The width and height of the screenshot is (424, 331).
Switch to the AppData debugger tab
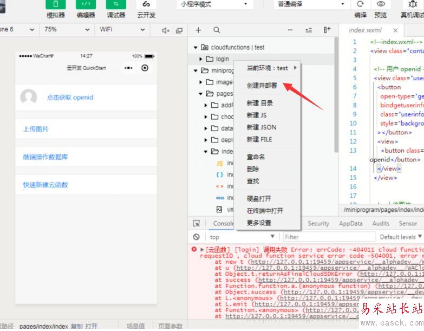[x=351, y=223]
